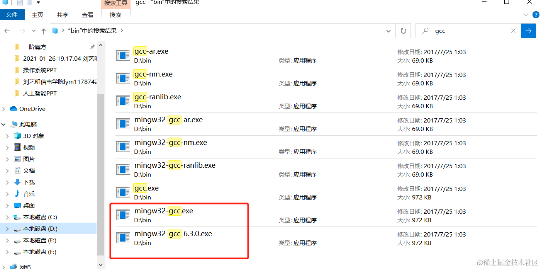Screen dimensions: 541x269
Task: Select the mingw32-gcc-ranlib.exe file icon
Action: tap(123, 169)
